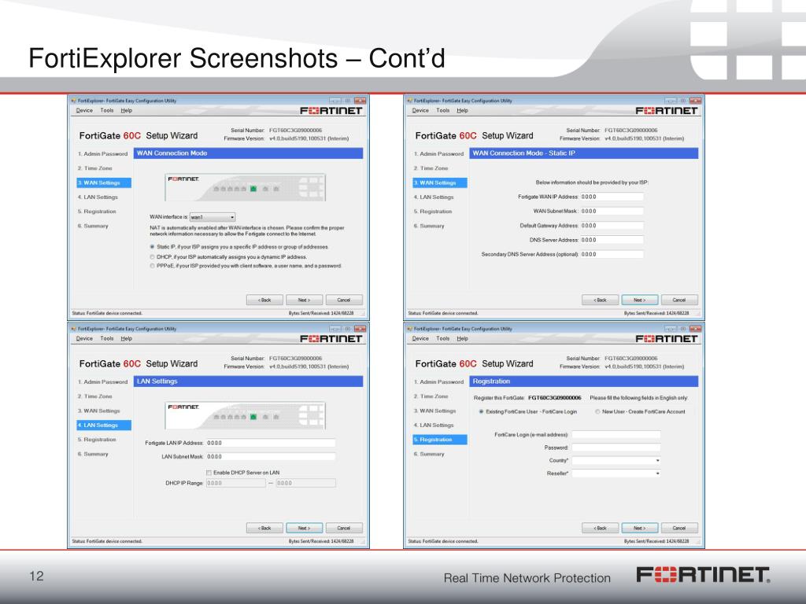Click Cancel in the Static IP window
Image resolution: width=806 pixels, height=604 pixels.
(679, 300)
